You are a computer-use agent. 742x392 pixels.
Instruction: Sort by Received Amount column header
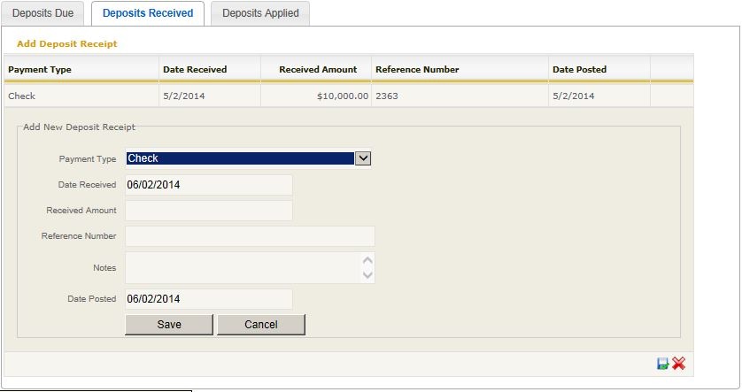[318, 69]
